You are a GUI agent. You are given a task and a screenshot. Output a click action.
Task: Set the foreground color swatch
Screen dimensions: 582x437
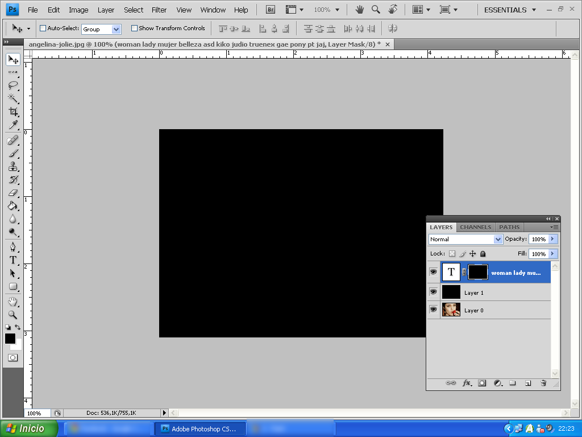click(10, 337)
